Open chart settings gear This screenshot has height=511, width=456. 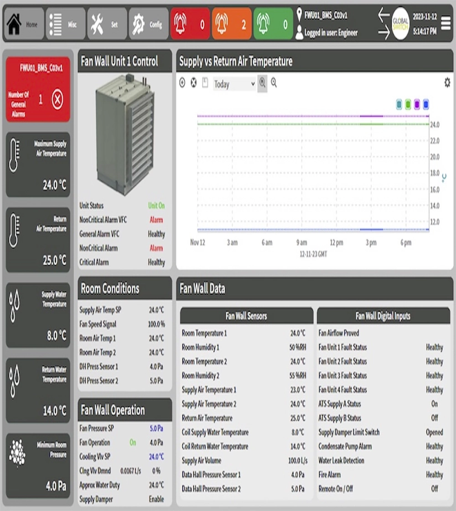[447, 82]
